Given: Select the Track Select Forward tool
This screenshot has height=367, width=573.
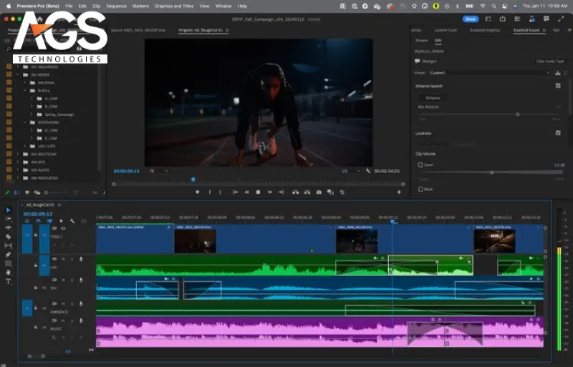Looking at the screenshot, I should (x=9, y=219).
